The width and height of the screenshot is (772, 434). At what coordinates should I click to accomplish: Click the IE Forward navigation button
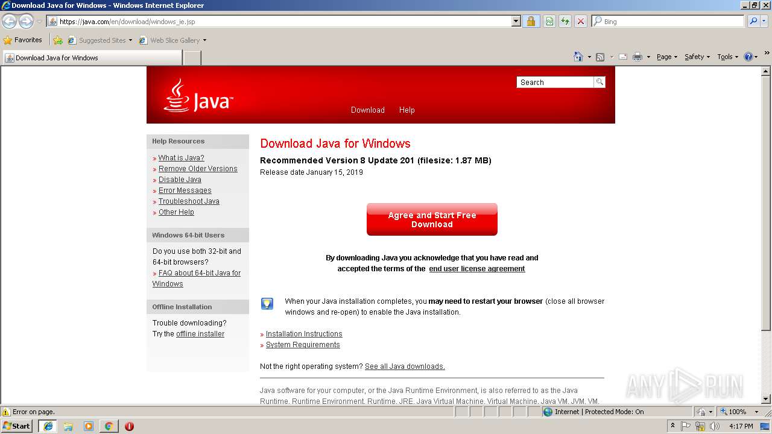point(26,22)
